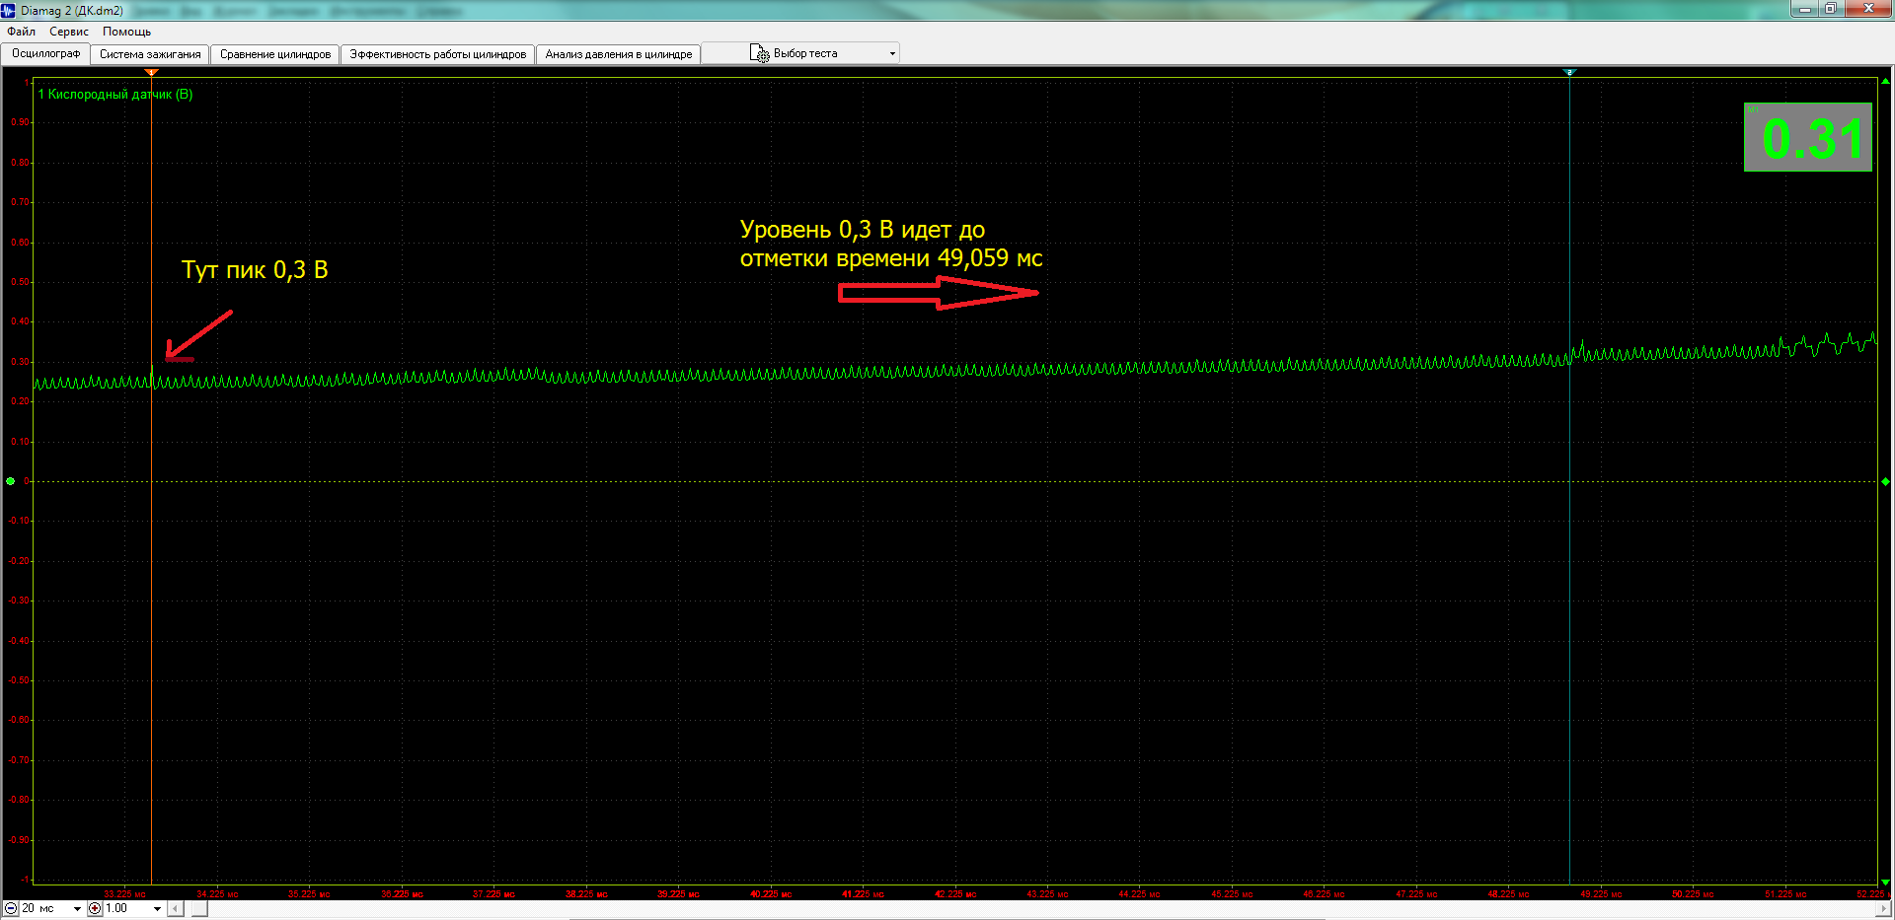Screen dimensions: 1895x920
Task: Open the Файл menu
Action: click(x=21, y=32)
